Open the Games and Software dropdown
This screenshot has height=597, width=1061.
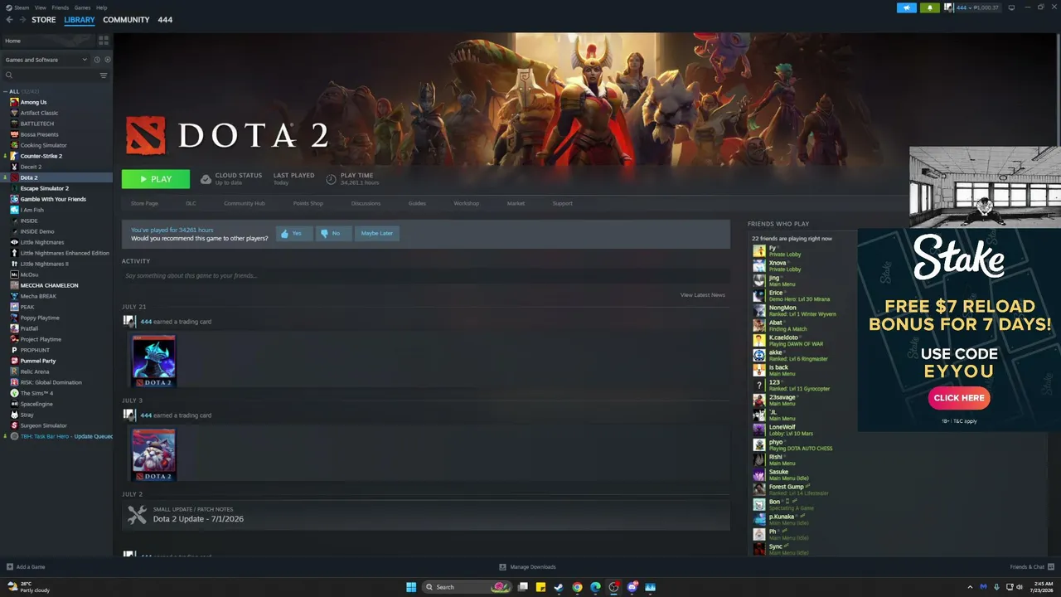tap(46, 60)
